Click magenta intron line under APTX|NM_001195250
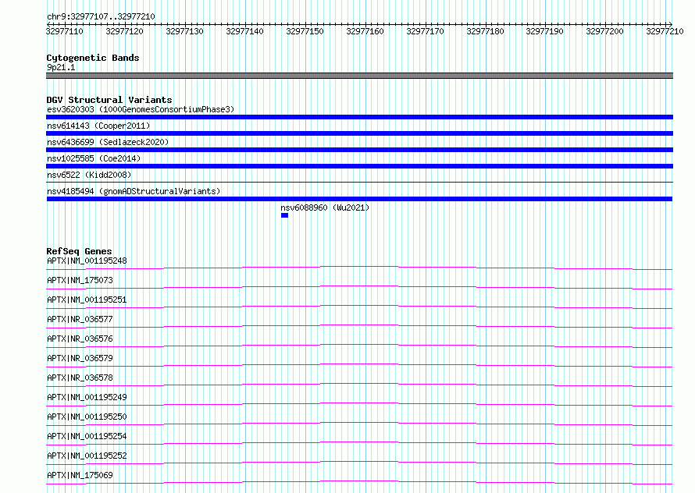The image size is (695, 493). point(359,423)
